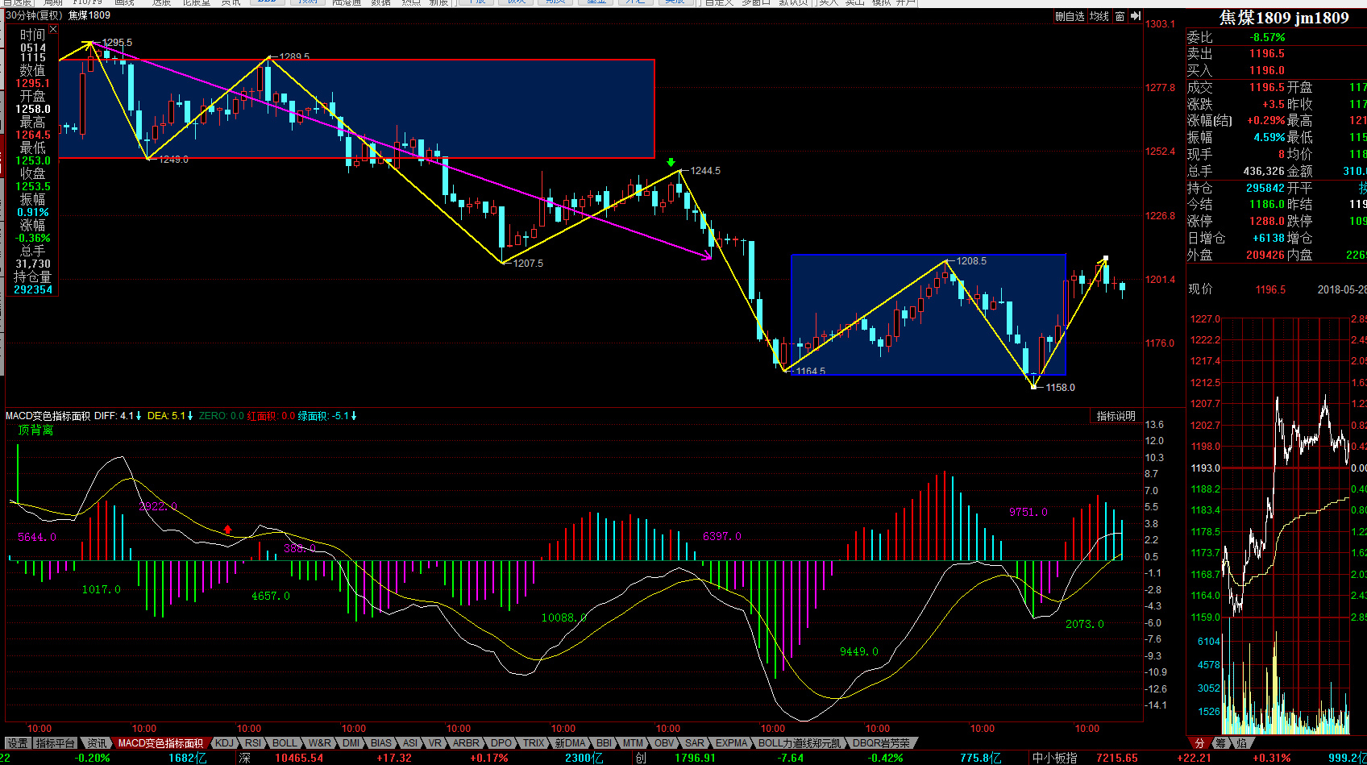Screen dimensions: 1367x765
Task: Switch to the BBI indicator tab
Action: (x=604, y=743)
